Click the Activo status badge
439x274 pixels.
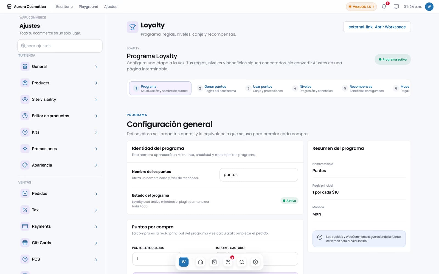click(289, 201)
